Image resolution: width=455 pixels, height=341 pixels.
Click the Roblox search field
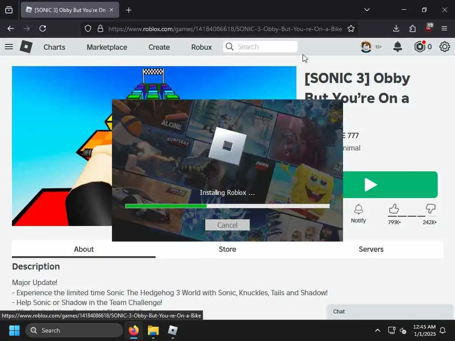click(260, 47)
